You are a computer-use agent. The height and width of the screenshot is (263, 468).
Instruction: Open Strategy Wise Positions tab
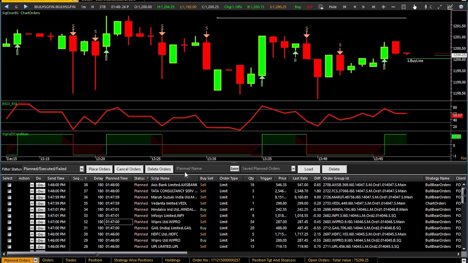point(133,260)
